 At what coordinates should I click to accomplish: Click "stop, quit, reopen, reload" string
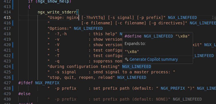coord(81,77)
